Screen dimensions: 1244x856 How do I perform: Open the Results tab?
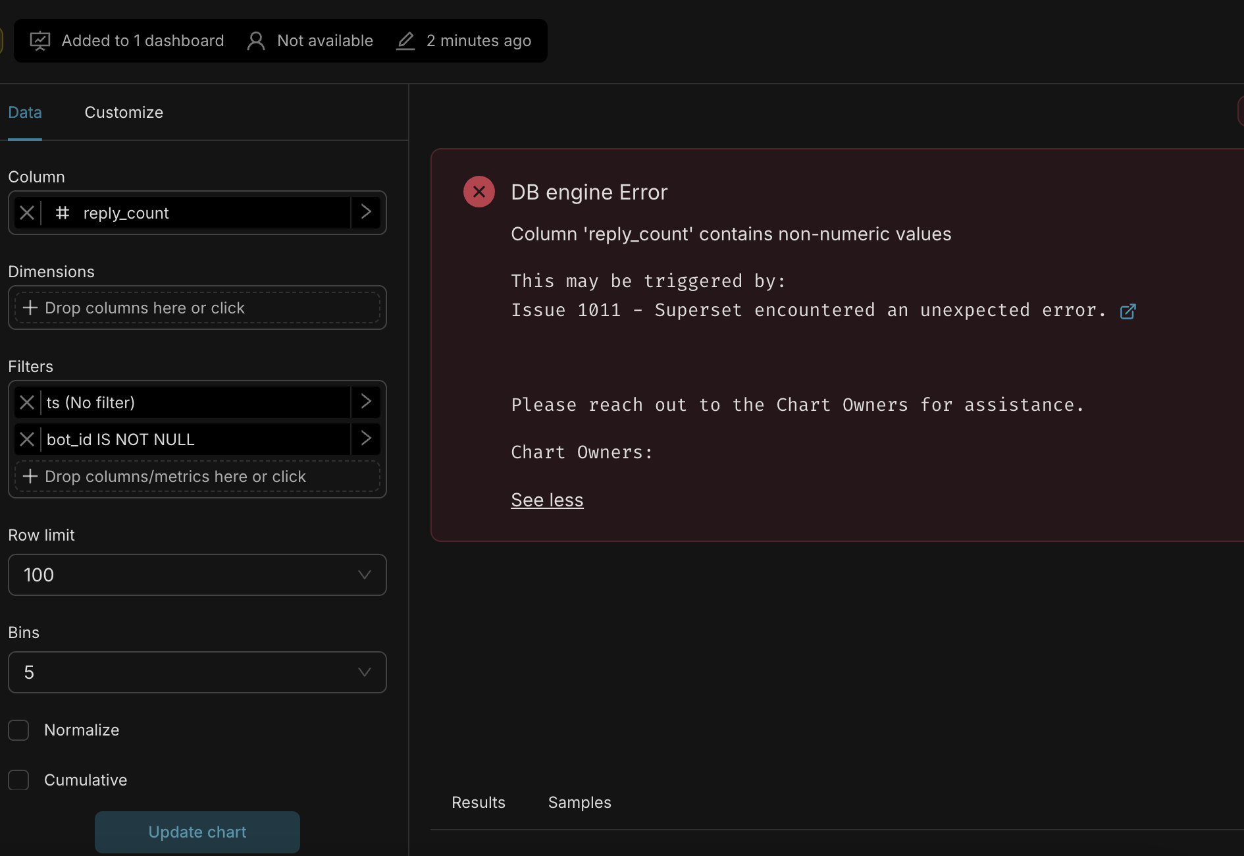(478, 803)
